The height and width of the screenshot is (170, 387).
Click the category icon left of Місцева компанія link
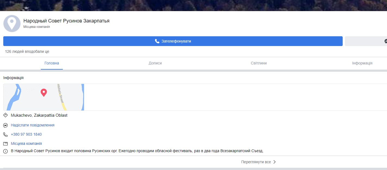(5, 144)
